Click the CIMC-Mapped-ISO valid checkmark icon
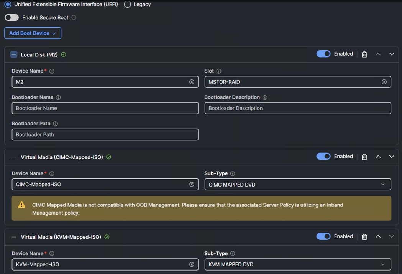Screen dimensions: 402x274 click(109, 157)
